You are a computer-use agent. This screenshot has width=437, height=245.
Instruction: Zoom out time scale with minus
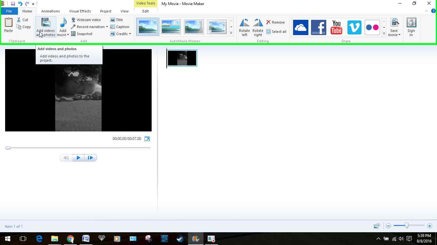pyautogui.click(x=388, y=226)
